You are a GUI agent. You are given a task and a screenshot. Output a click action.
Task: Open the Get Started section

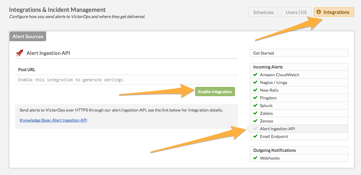(x=264, y=53)
